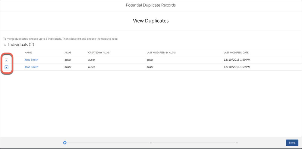Viewport: 302px width, 149px height.
Task: Uncheck the first Jane Smith row checkbox
Action: (x=7, y=60)
